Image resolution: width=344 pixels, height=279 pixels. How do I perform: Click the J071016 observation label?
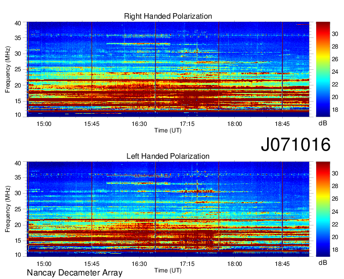point(295,144)
